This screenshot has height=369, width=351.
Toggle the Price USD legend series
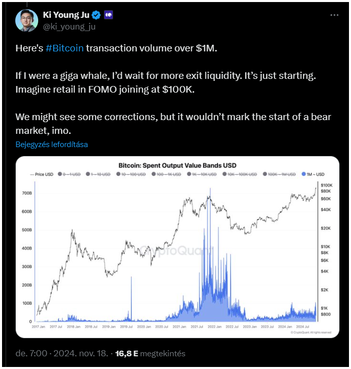coord(42,175)
